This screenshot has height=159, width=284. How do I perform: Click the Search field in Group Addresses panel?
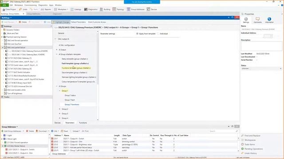click(224, 131)
